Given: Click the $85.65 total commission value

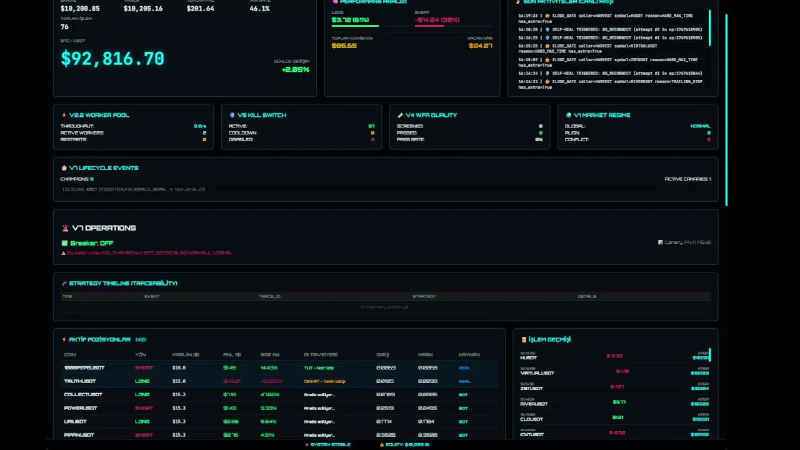Looking at the screenshot, I should click(344, 46).
